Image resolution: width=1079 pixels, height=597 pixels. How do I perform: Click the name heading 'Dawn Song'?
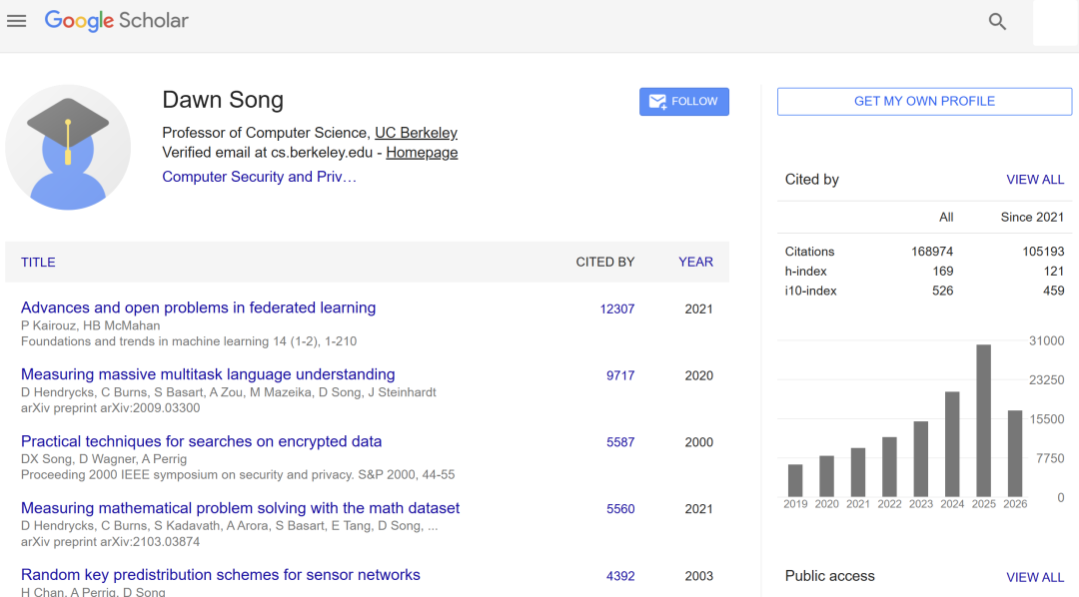click(x=223, y=101)
